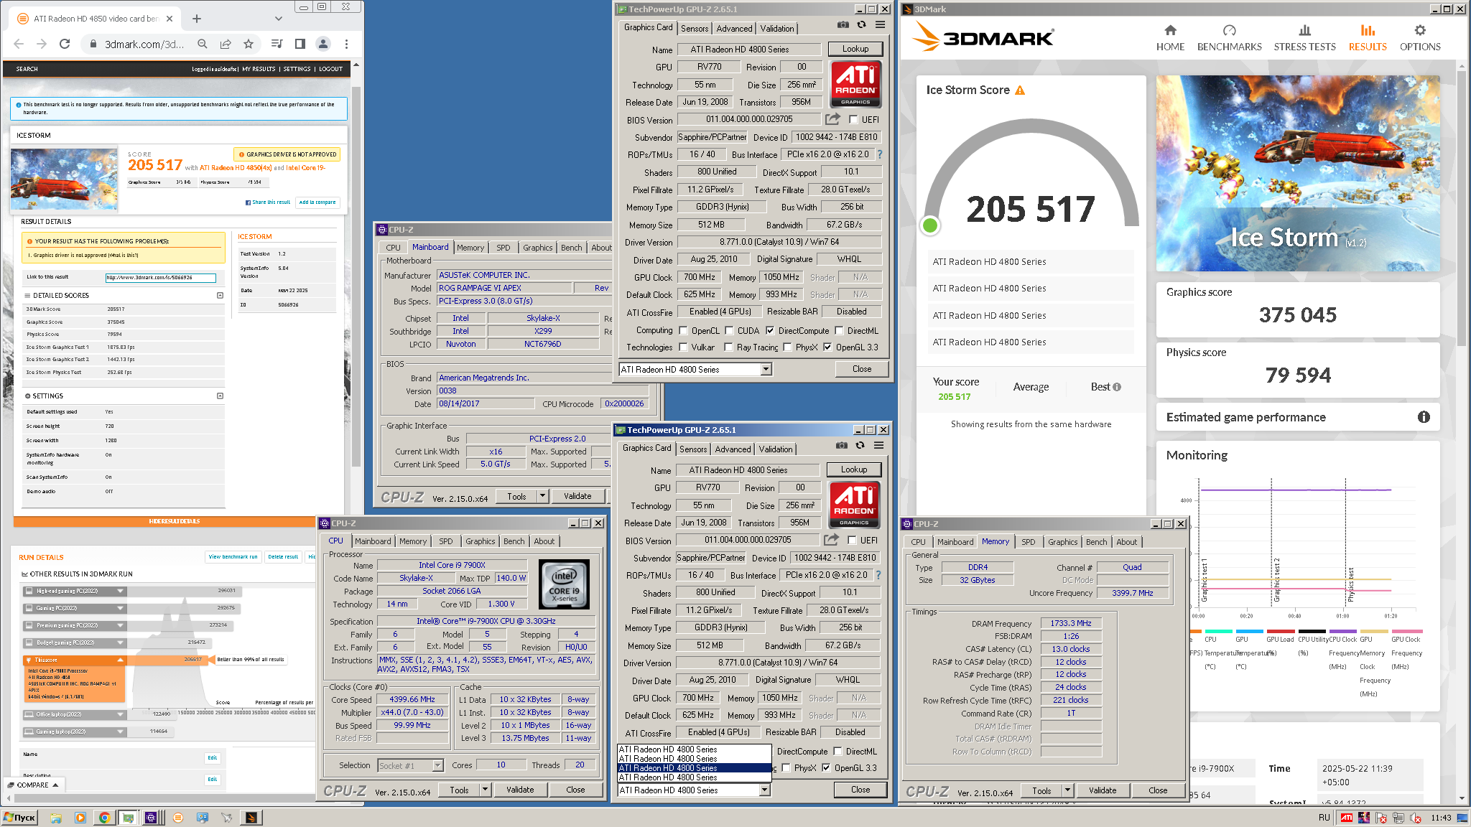This screenshot has height=827, width=1471.
Task: Take screenshot via camera icon in top GPU-Z
Action: (x=843, y=25)
